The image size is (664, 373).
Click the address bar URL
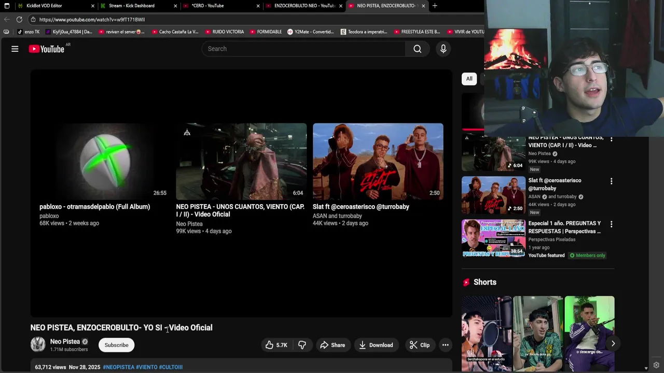coord(92,20)
